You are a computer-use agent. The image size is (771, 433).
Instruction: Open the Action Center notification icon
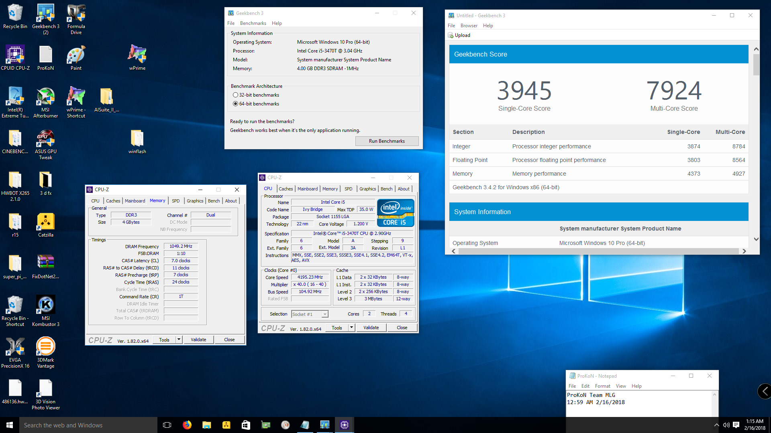(736, 425)
